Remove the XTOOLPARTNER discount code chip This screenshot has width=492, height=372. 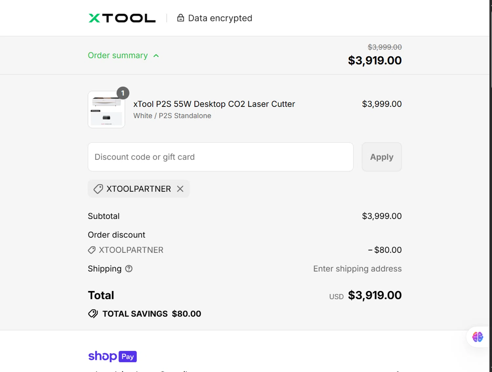coord(180,189)
